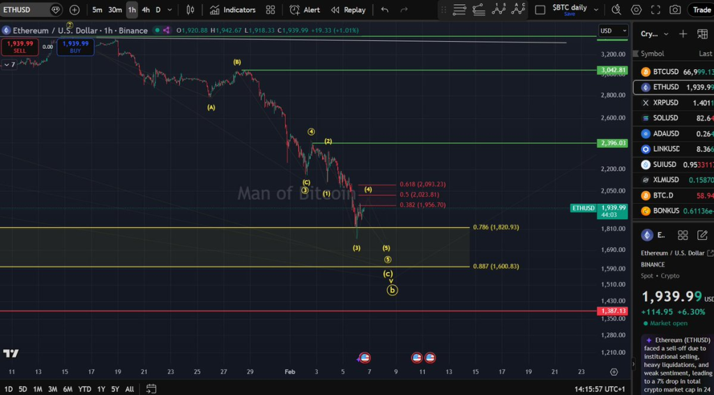Click the blue BUY 1,939.99 button
This screenshot has width=714, height=395.
[75, 47]
